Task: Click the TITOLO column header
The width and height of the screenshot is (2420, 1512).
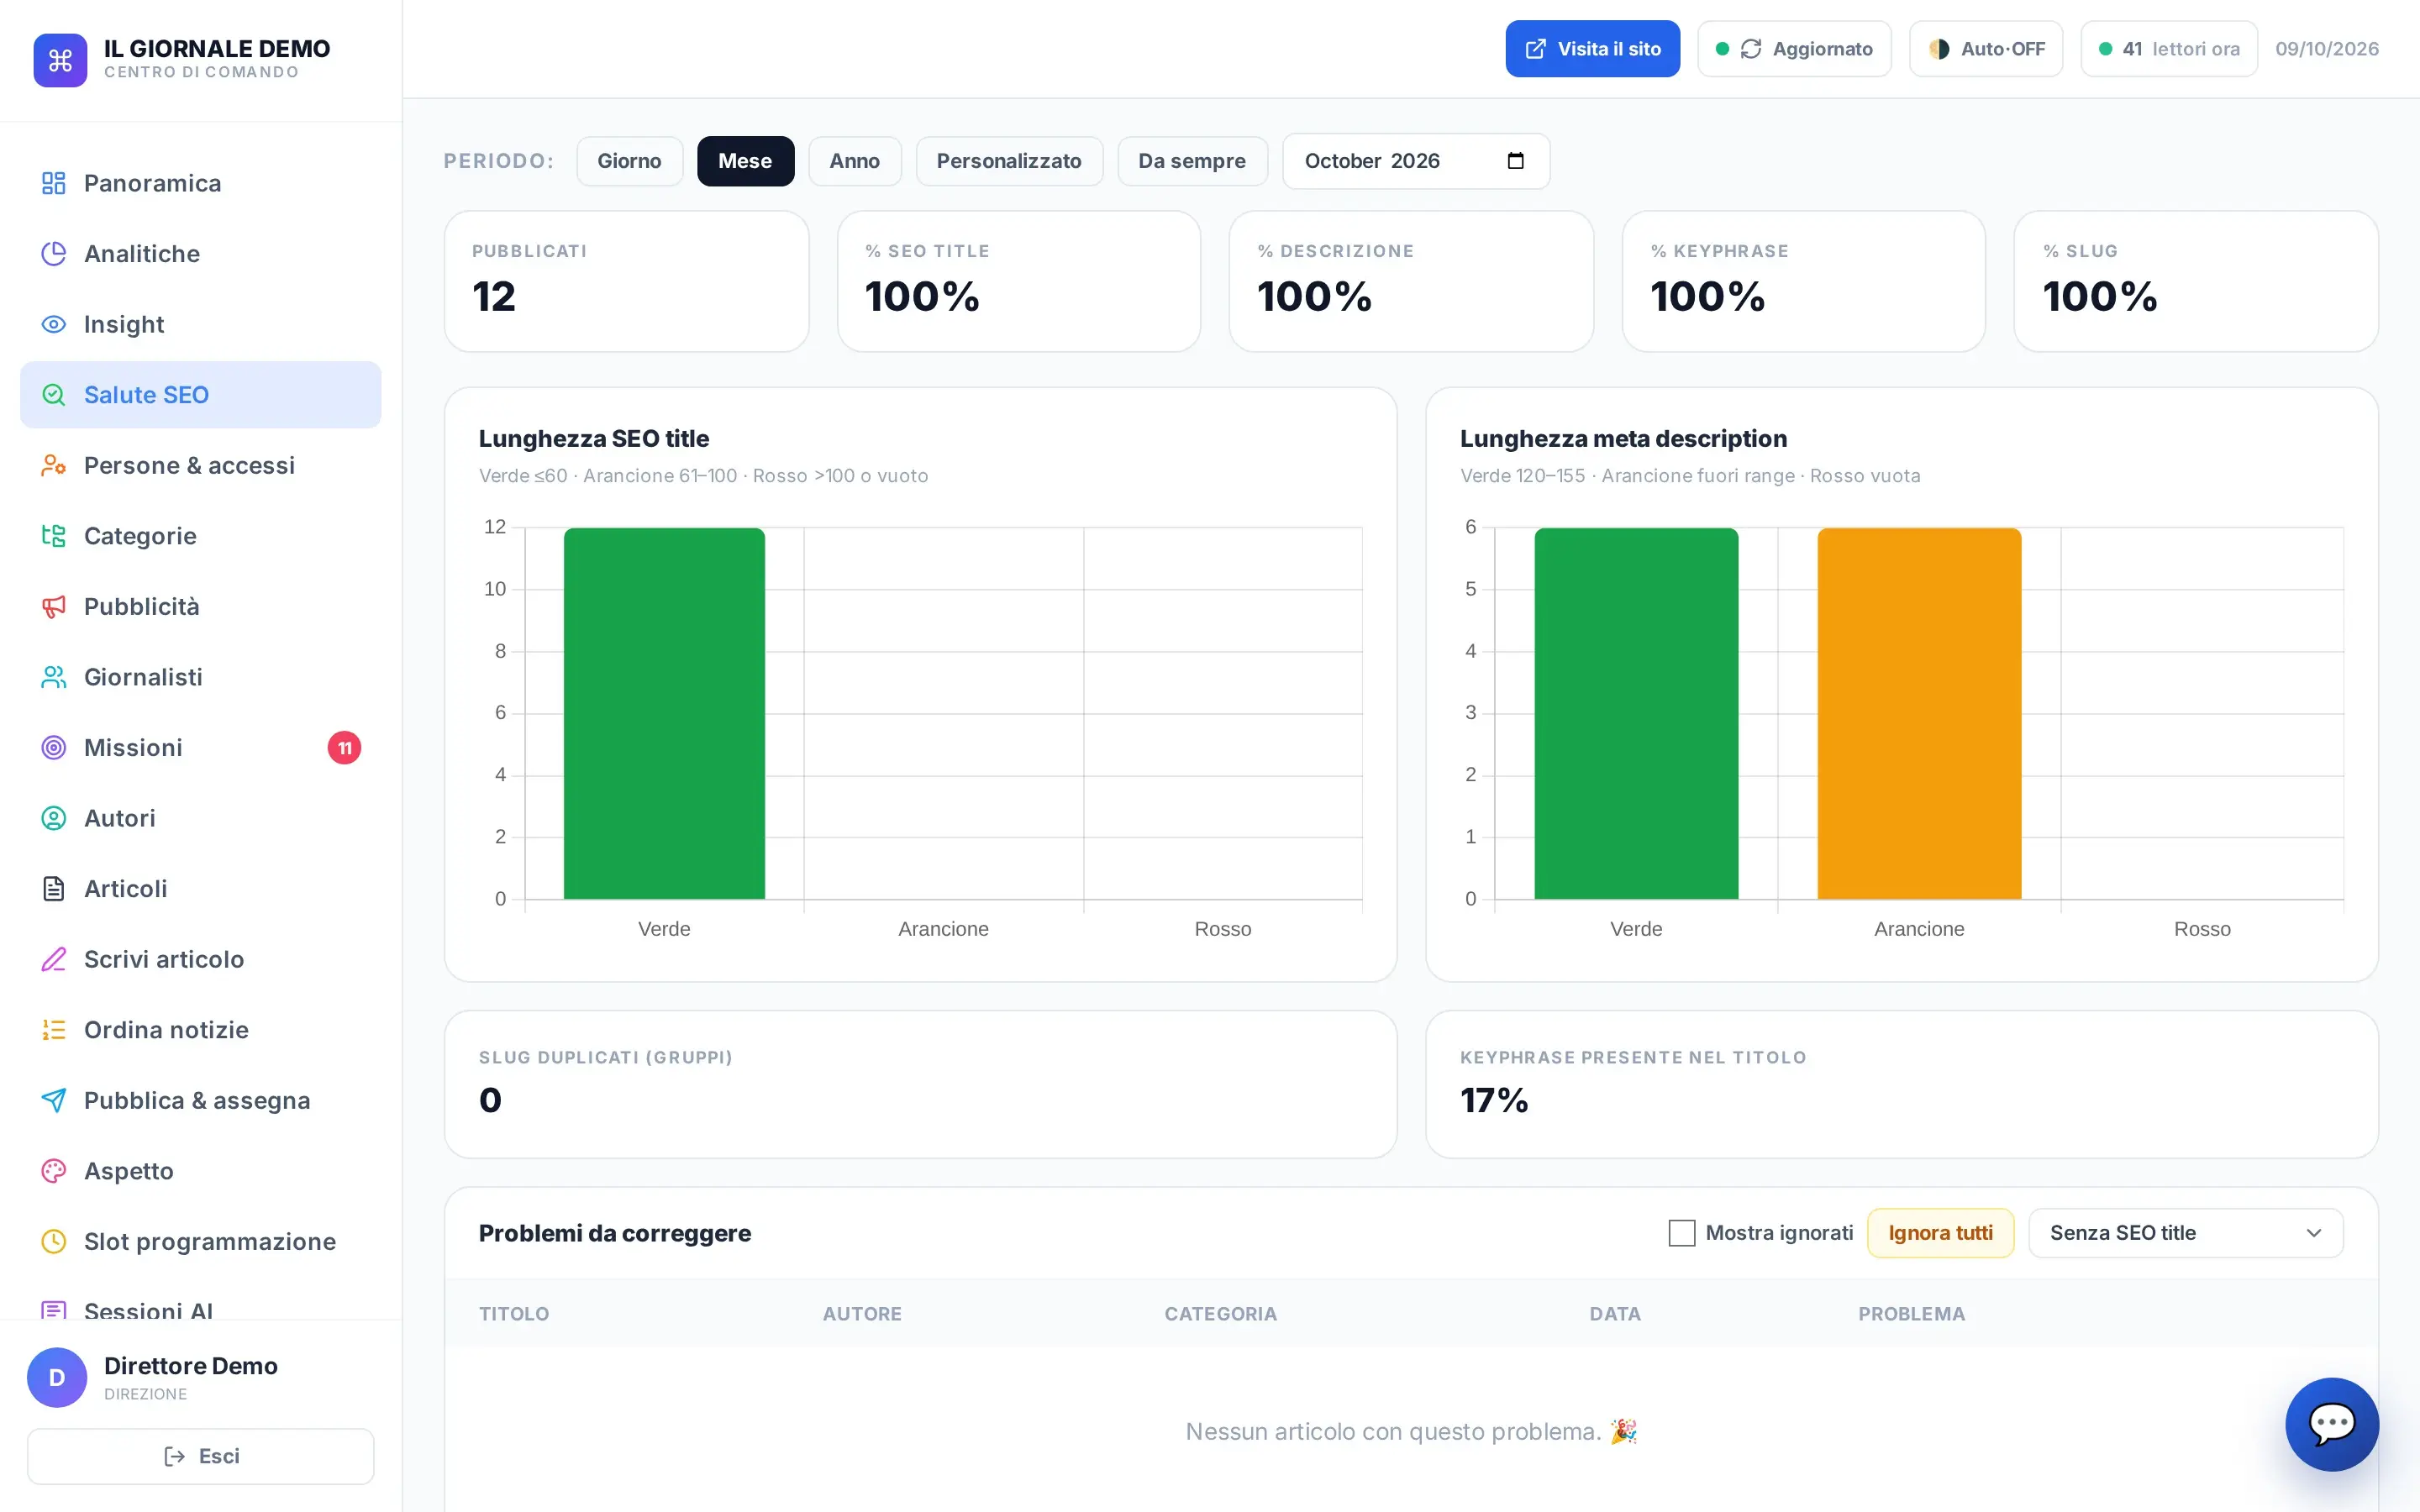Action: [514, 1314]
